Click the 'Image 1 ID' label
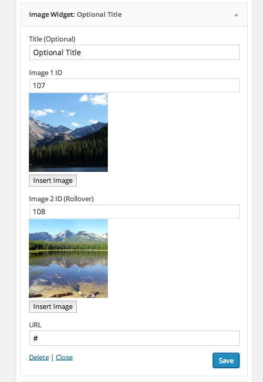 (x=46, y=73)
